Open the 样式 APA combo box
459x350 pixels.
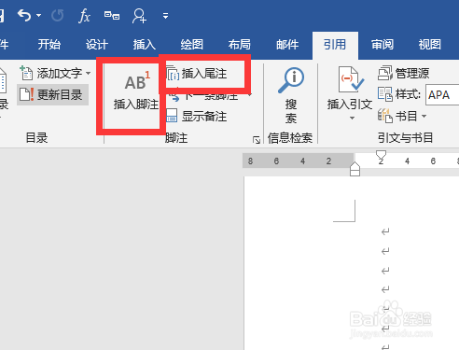442,94
